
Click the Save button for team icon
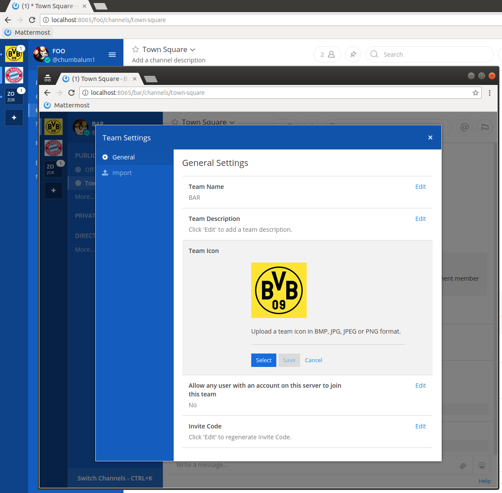[x=289, y=360]
